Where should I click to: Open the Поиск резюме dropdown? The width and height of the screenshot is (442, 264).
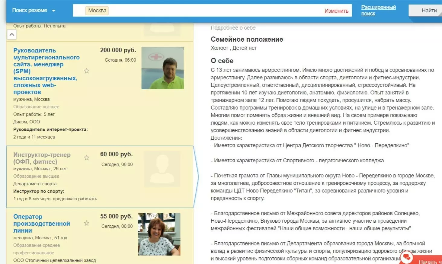34,11
